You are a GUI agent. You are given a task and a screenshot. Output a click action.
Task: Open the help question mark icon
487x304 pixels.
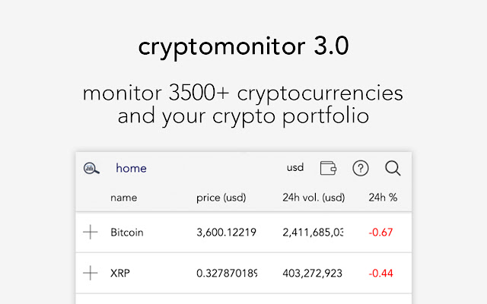pos(361,169)
